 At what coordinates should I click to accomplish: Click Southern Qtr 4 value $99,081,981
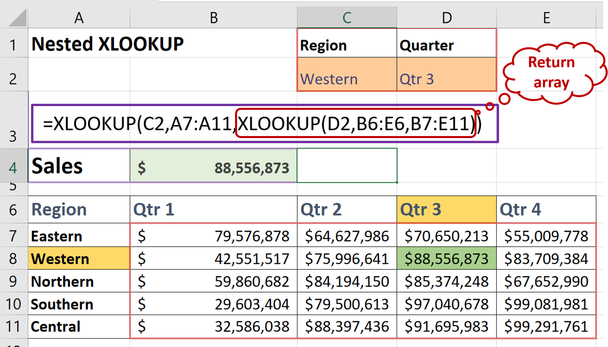coord(546,304)
